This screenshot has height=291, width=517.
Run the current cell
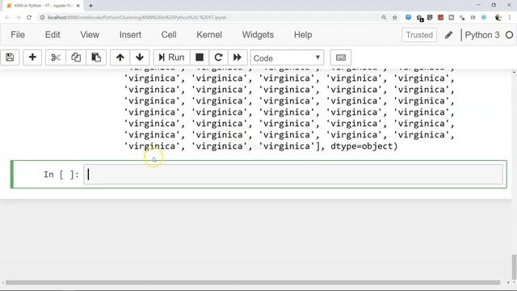pos(171,57)
